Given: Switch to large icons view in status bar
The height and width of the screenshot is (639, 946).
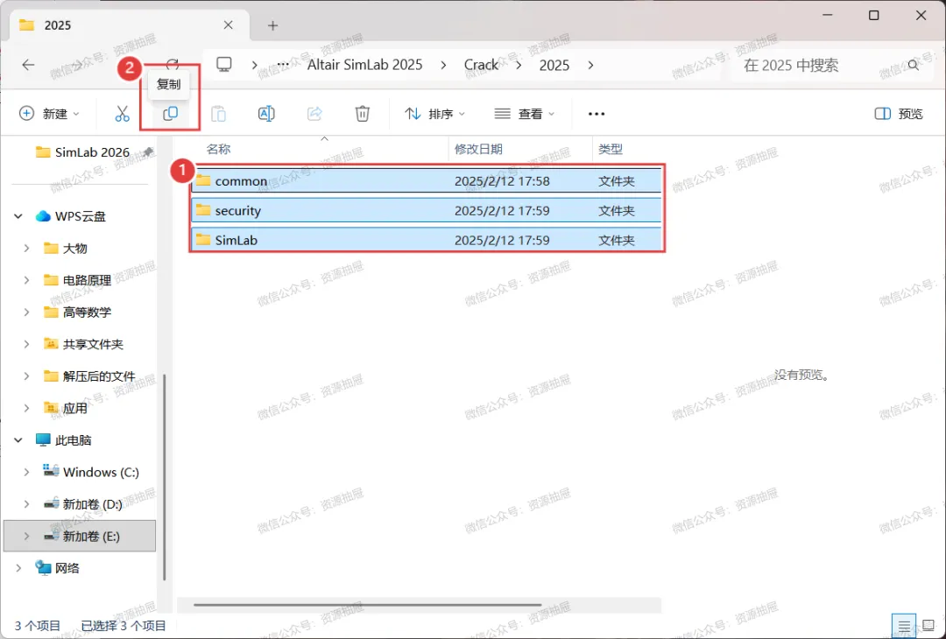Looking at the screenshot, I should coord(929,627).
